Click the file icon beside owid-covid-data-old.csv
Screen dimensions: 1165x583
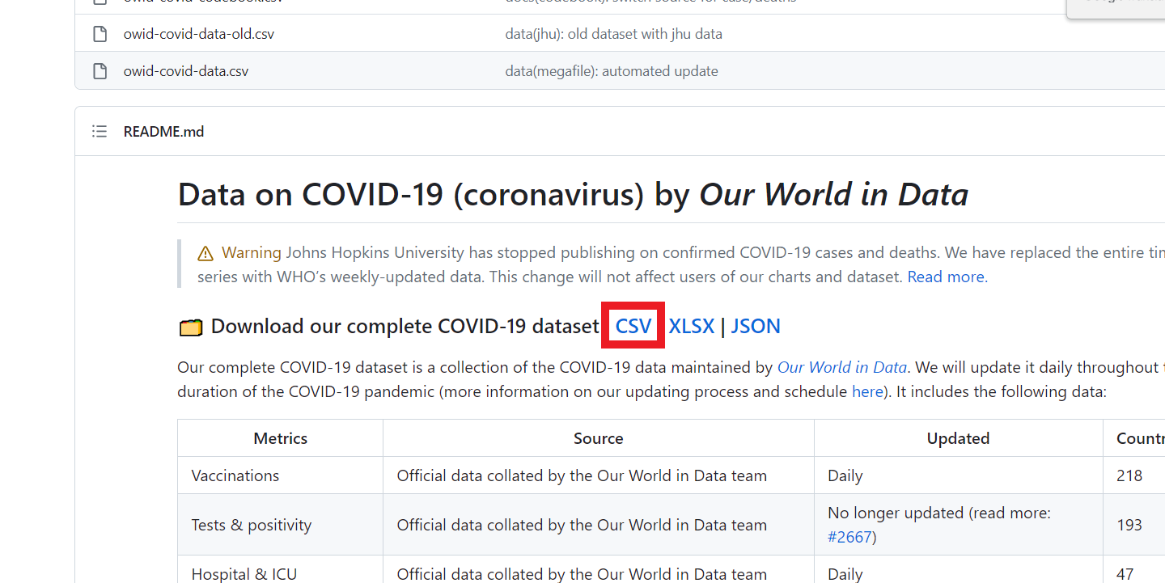point(100,34)
